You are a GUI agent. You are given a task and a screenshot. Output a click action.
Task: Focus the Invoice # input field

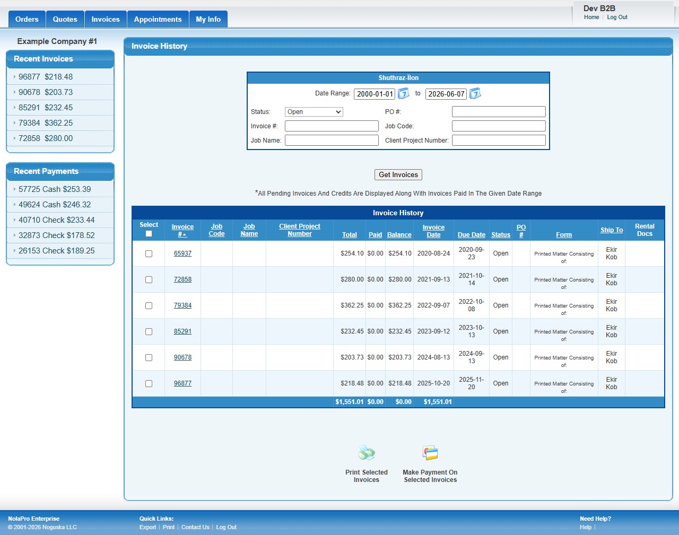332,126
